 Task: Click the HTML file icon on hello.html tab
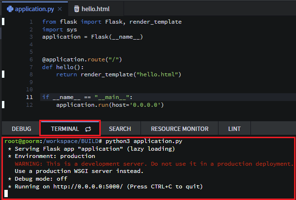pyautogui.click(x=77, y=9)
